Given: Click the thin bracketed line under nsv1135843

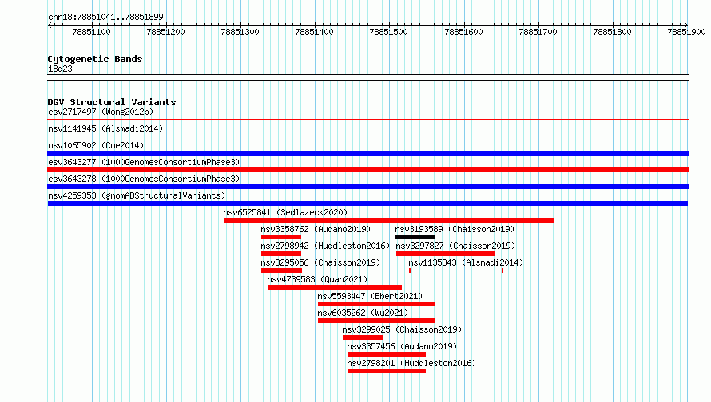Looking at the screenshot, I should coord(456,270).
